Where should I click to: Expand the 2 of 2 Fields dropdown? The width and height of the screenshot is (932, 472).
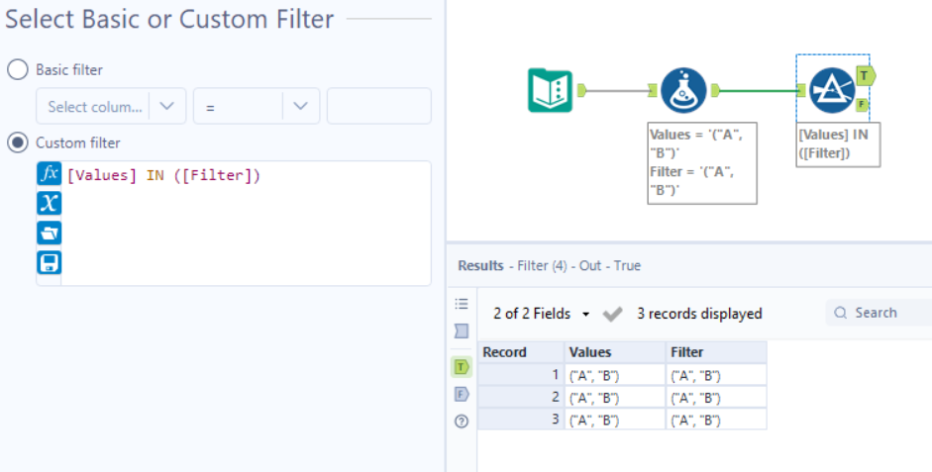click(x=541, y=314)
